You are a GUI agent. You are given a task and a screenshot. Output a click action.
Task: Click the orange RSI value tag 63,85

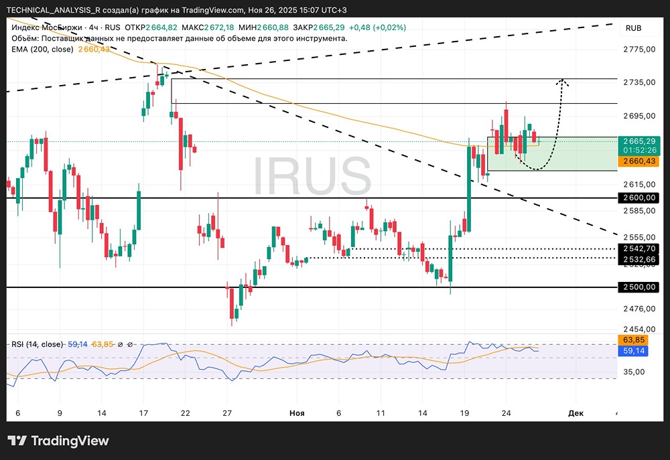point(633,340)
